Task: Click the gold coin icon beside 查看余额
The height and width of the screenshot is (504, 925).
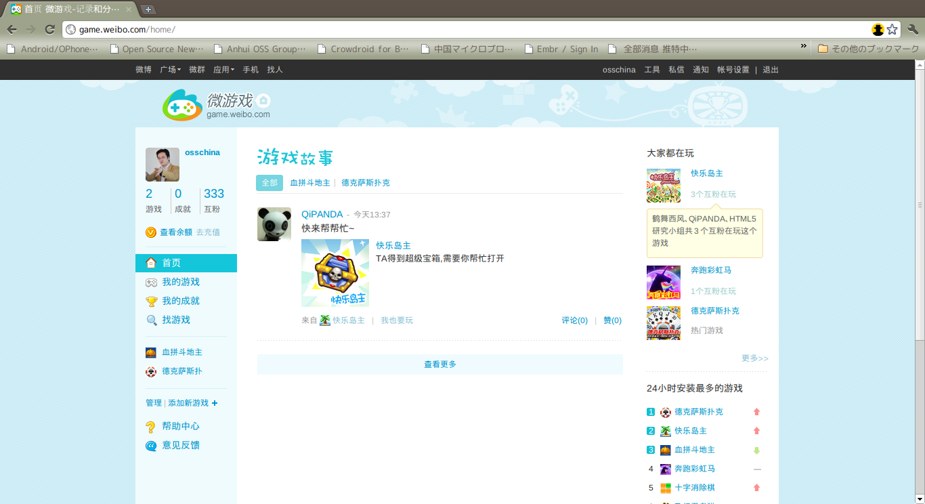Action: click(151, 232)
